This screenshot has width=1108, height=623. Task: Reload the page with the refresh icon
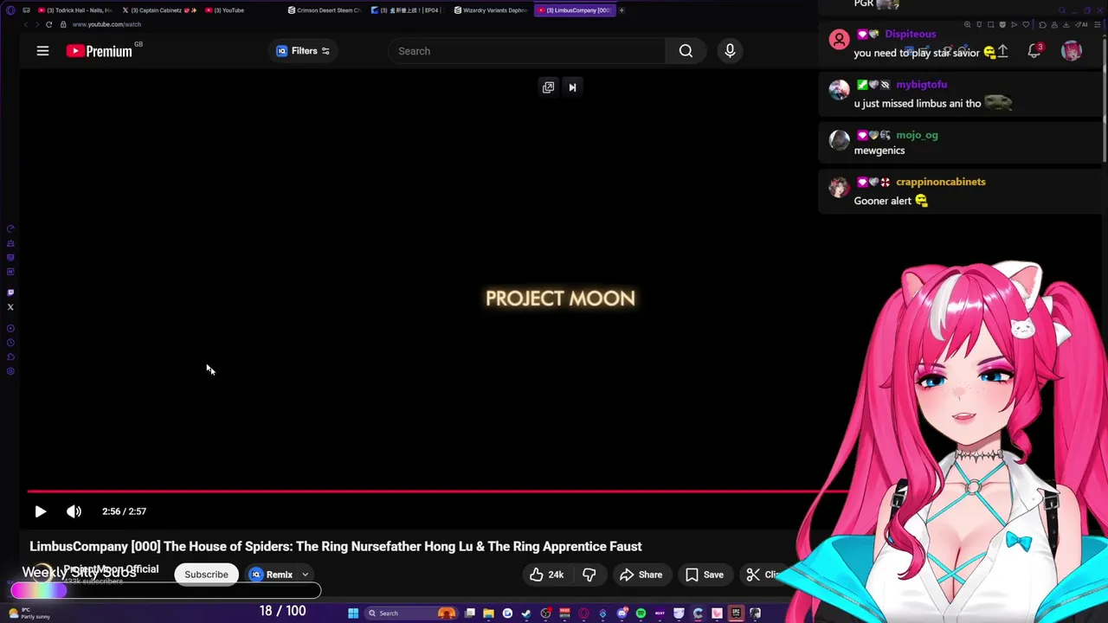tap(48, 24)
